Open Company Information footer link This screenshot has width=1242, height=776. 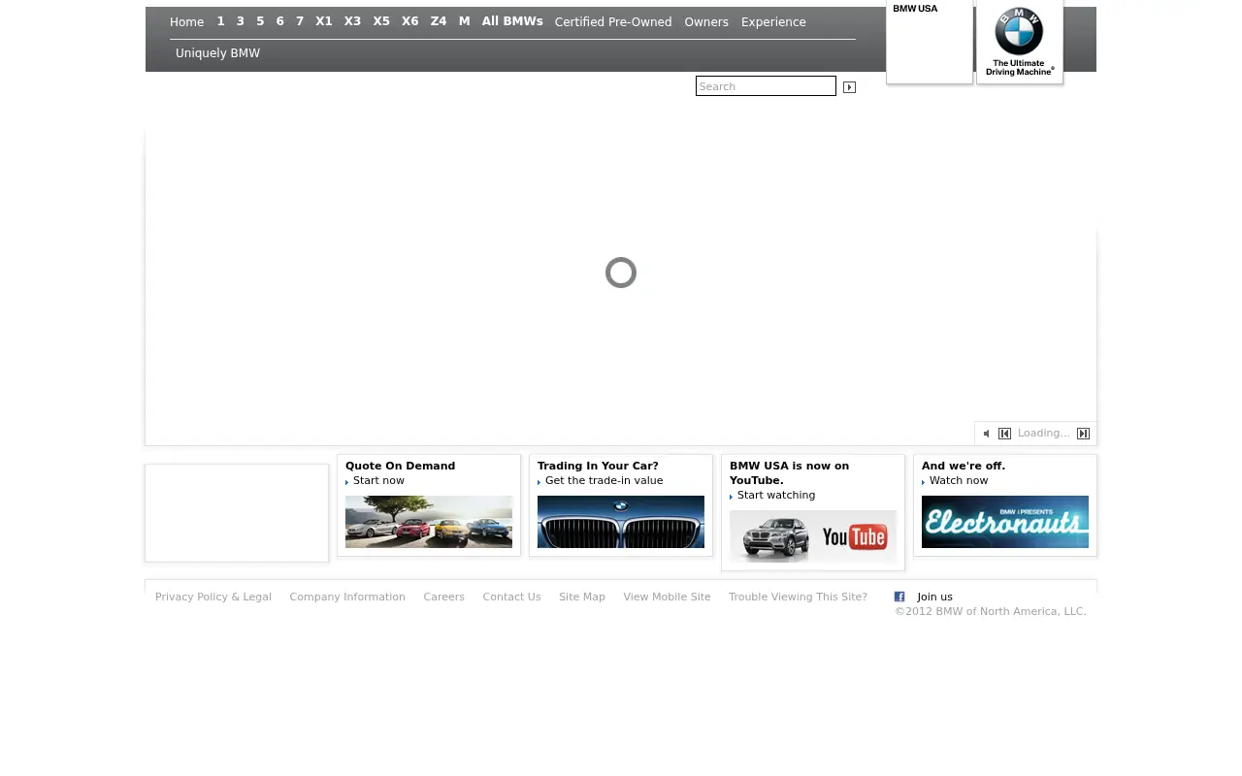[347, 598]
